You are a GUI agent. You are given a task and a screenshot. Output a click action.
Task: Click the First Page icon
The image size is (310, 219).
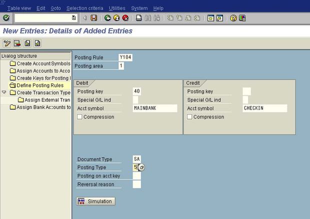(170, 18)
